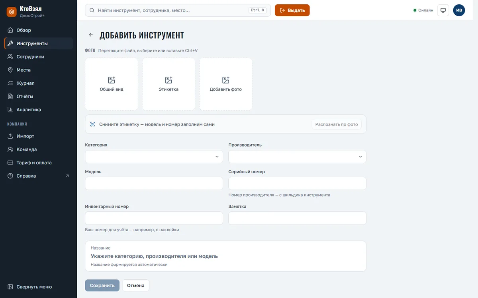Click the map pin icon for Места

pos(10,70)
